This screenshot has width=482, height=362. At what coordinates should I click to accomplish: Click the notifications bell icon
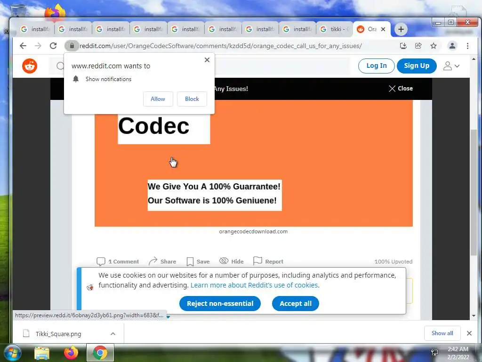pyautogui.click(x=76, y=79)
